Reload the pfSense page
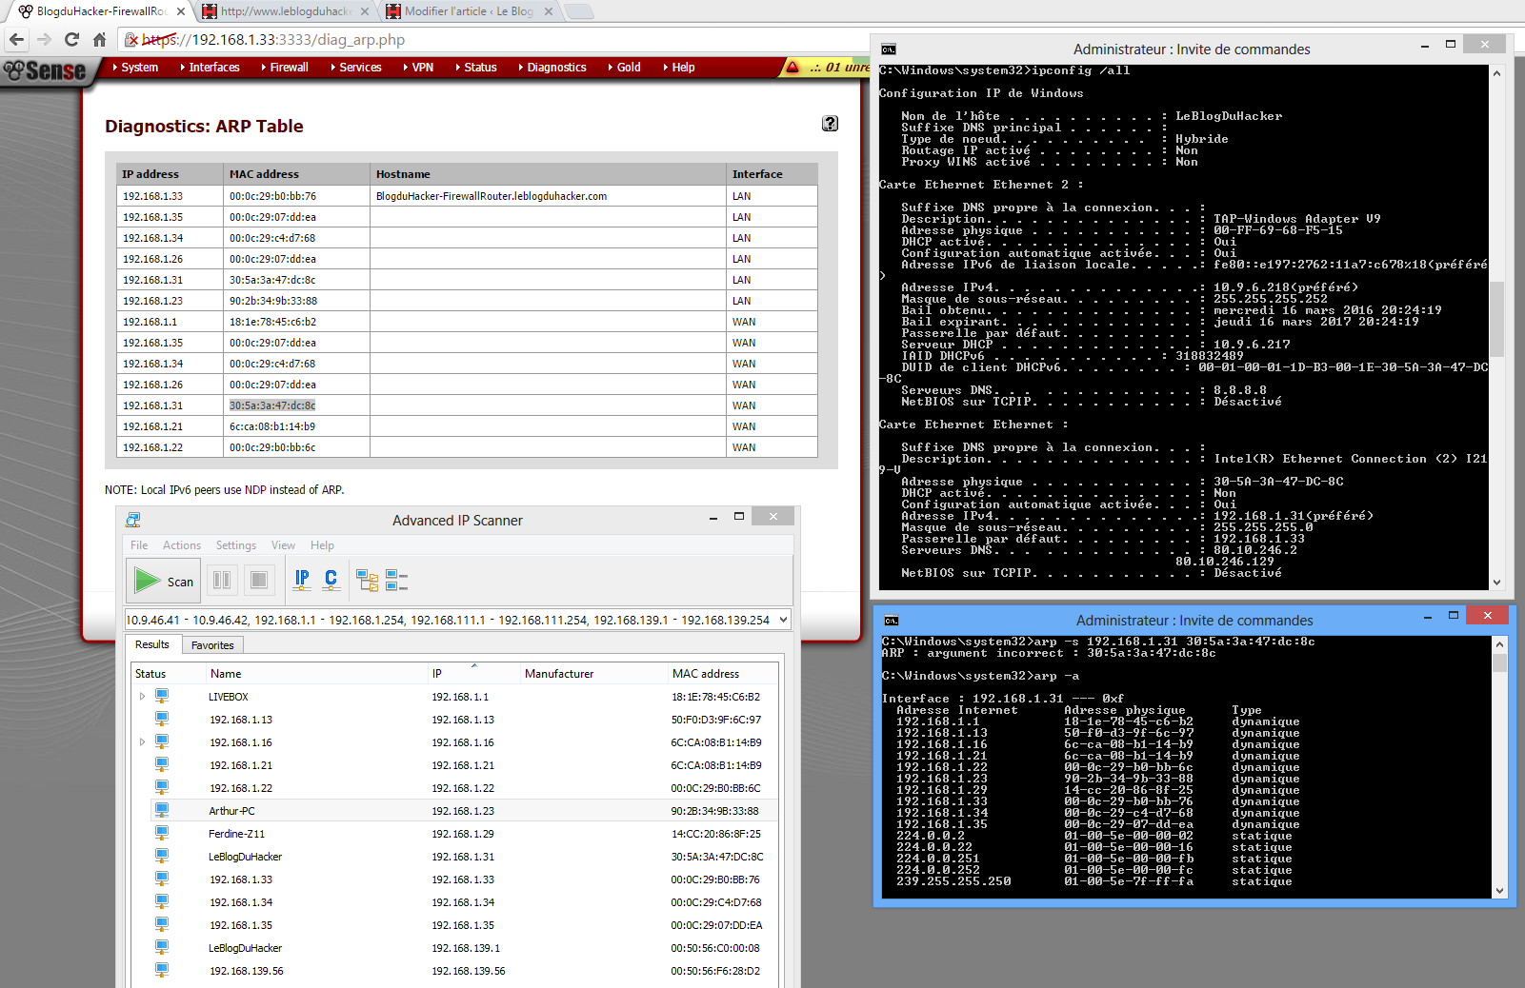The height and width of the screenshot is (988, 1525). pyautogui.click(x=71, y=40)
